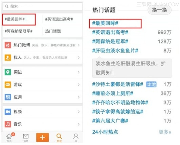Open the 周边 location pin icon
Image resolution: width=180 pixels, height=145 pixels.
[8, 72]
